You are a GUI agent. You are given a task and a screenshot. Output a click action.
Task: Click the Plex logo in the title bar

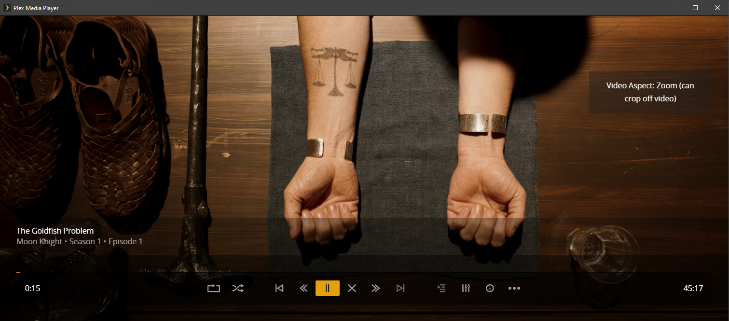6,8
